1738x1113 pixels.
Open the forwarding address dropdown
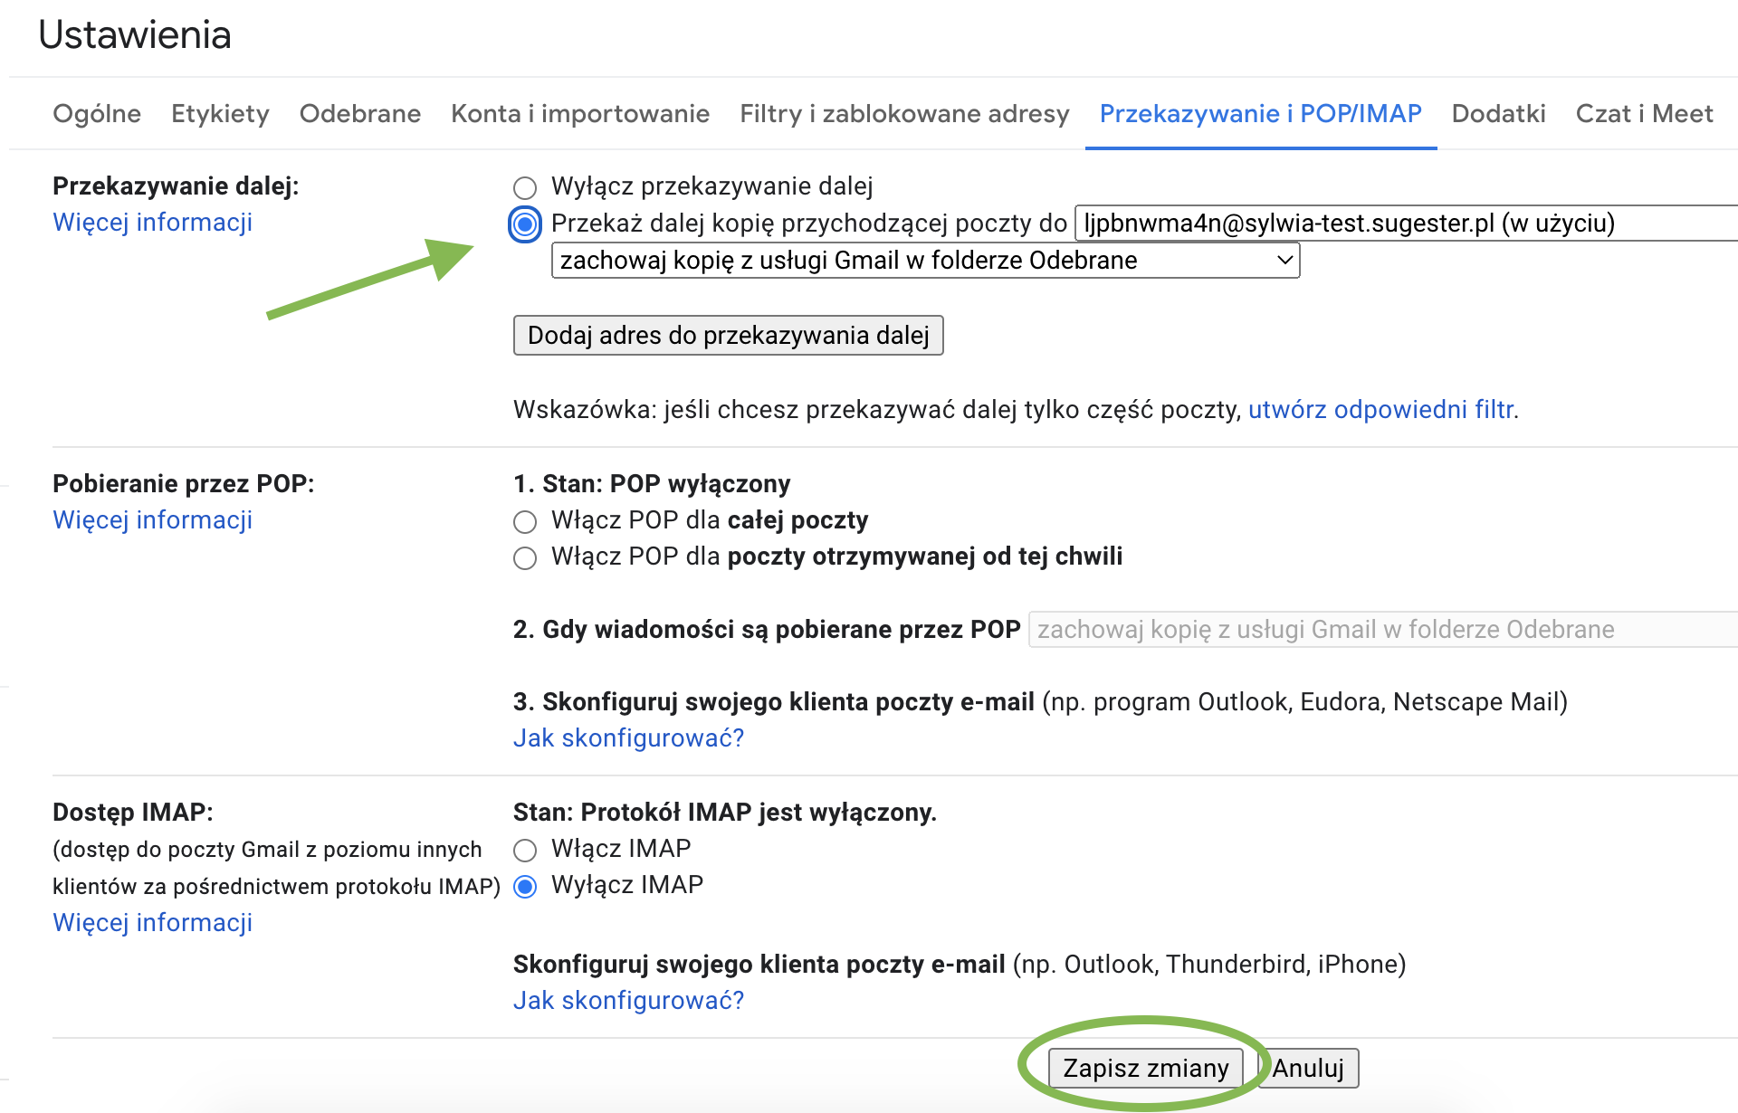1405,224
